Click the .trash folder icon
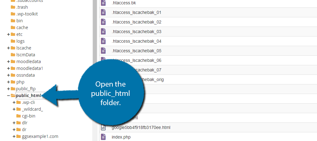 (x=13, y=7)
